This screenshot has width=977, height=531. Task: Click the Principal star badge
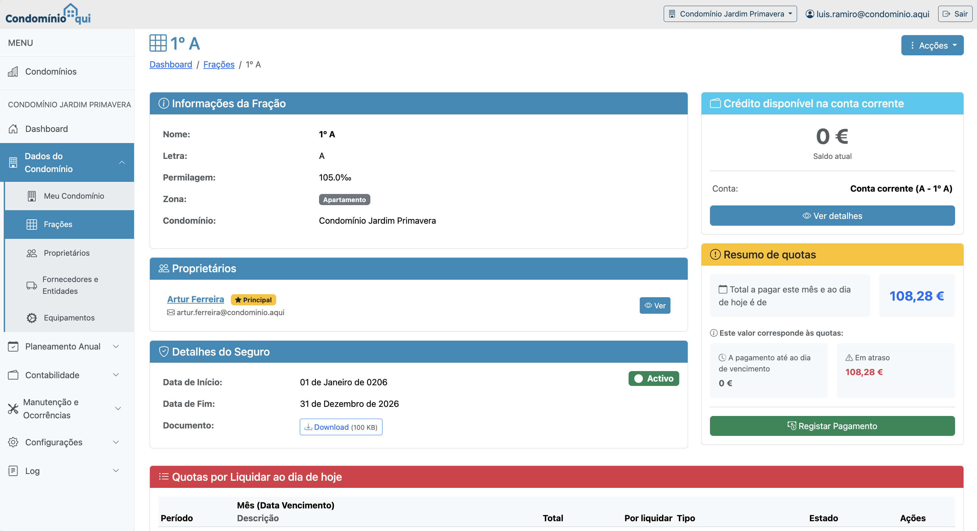click(253, 300)
